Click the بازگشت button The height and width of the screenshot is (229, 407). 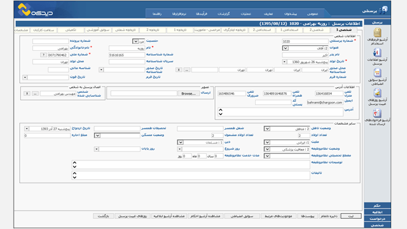click(x=103, y=216)
